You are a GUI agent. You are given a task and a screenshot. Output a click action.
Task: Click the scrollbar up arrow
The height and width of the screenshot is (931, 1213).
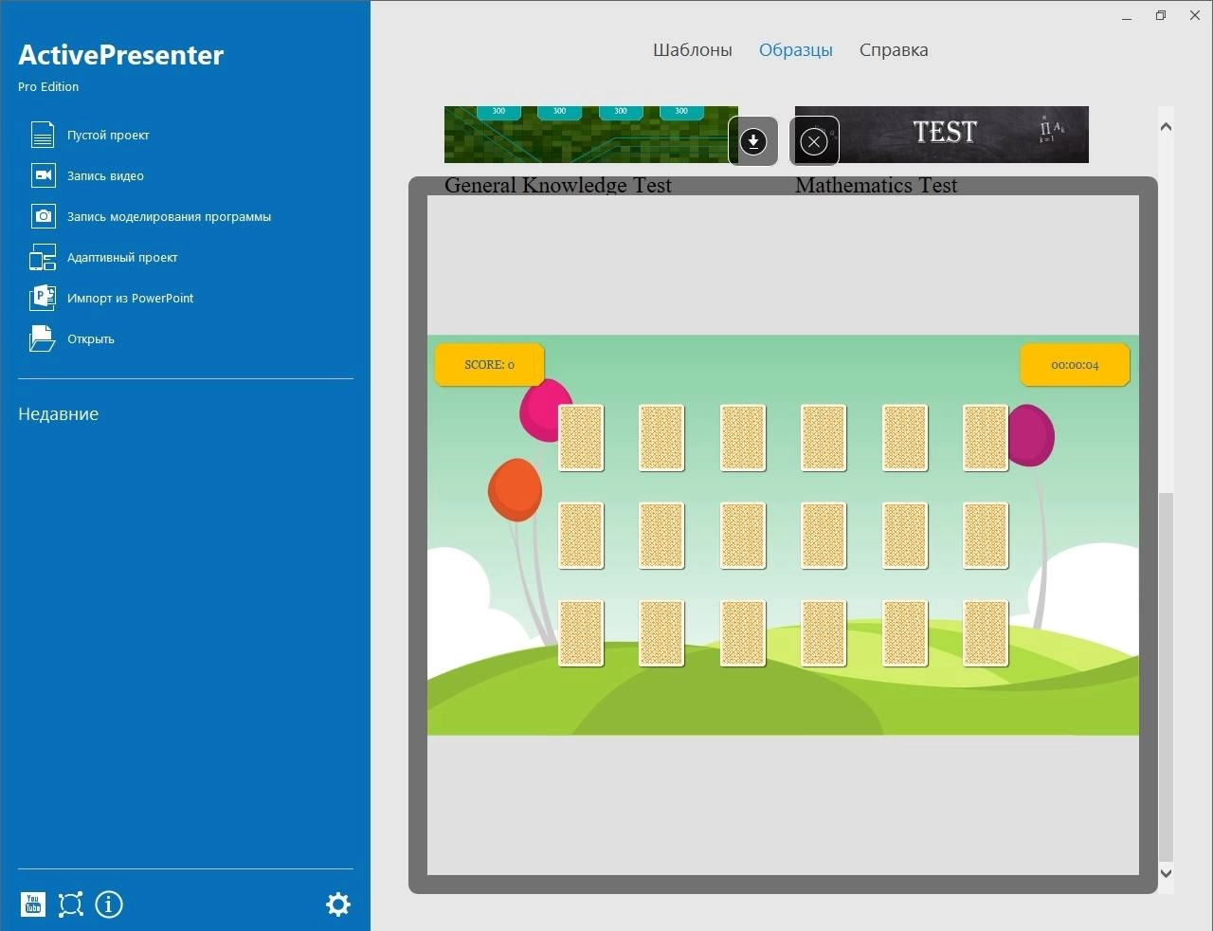tap(1167, 126)
